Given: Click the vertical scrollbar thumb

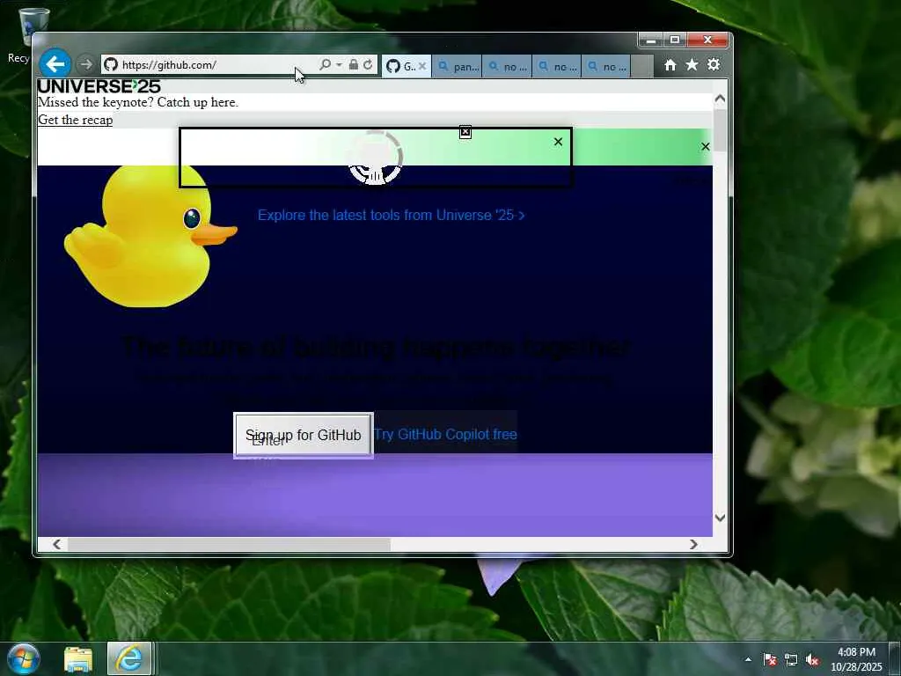Looking at the screenshot, I should point(720,129).
